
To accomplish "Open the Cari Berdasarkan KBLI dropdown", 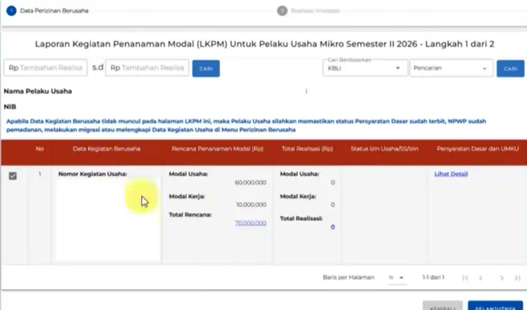I will coord(365,68).
